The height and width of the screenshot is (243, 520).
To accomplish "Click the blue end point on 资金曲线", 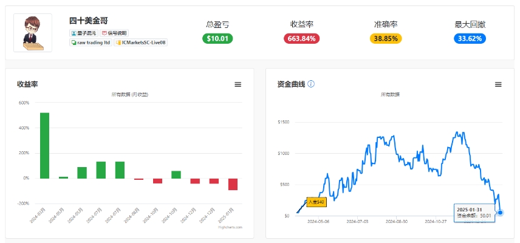I will click(x=501, y=213).
